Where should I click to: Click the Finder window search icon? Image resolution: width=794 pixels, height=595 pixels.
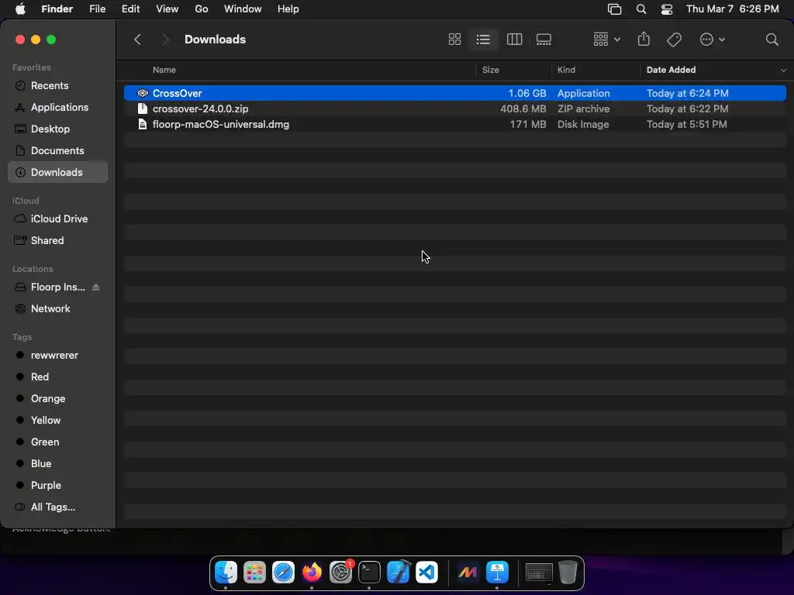click(x=772, y=40)
